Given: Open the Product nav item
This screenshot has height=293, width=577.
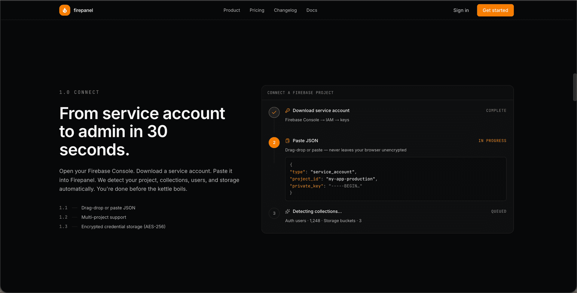Looking at the screenshot, I should [232, 10].
